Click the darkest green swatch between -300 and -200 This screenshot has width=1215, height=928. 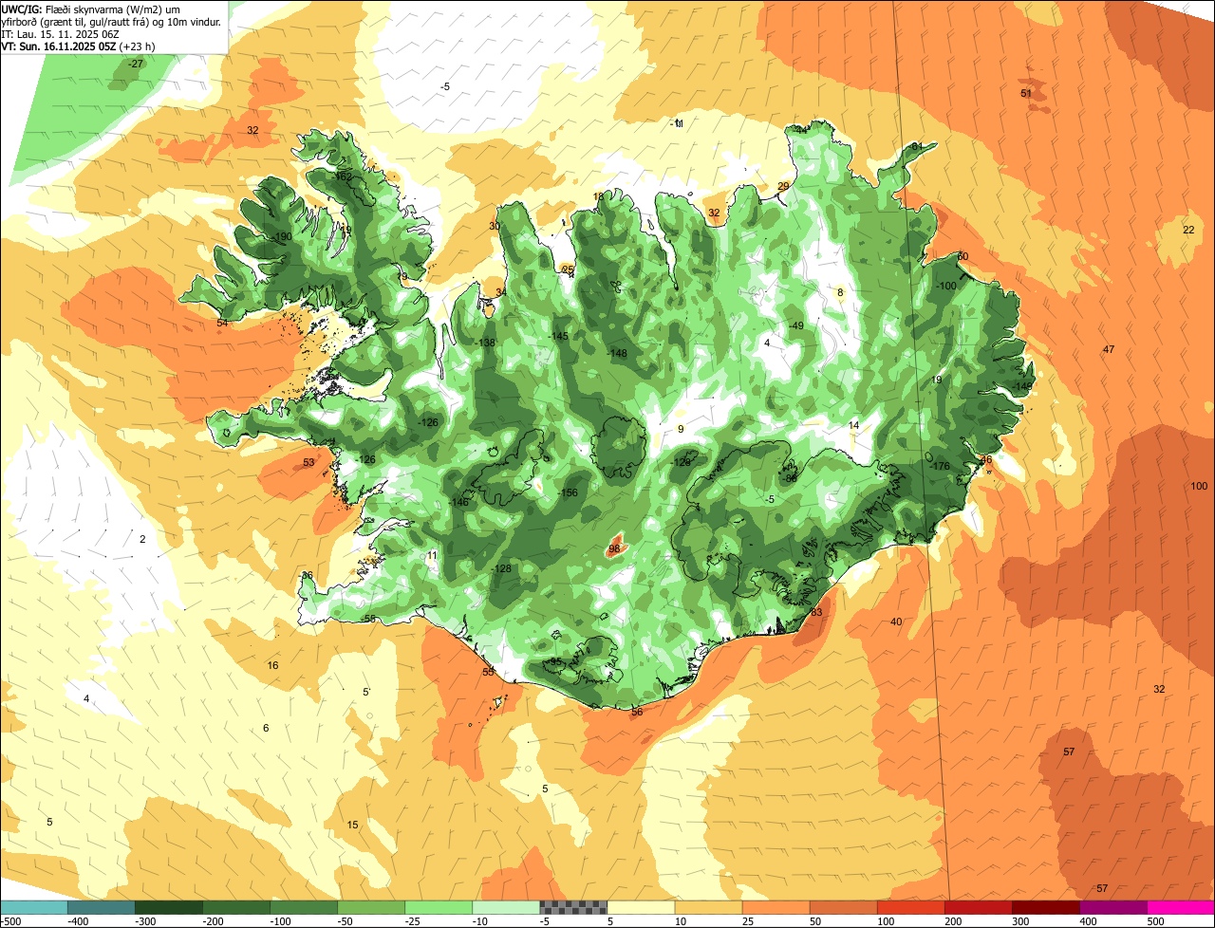tap(168, 907)
